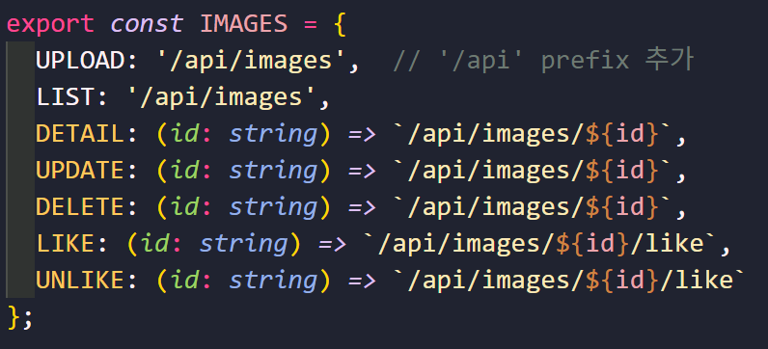Image resolution: width=768 pixels, height=349 pixels.
Task: Click the '/api' prefix comment text
Action: [543, 61]
